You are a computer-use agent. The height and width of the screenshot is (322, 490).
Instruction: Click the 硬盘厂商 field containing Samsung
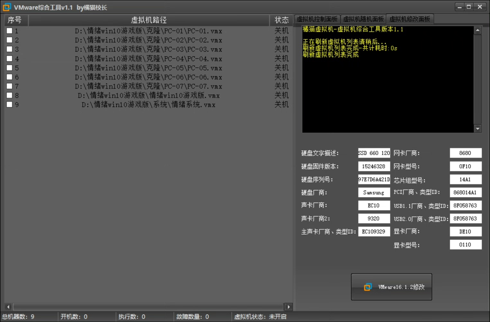374,193
